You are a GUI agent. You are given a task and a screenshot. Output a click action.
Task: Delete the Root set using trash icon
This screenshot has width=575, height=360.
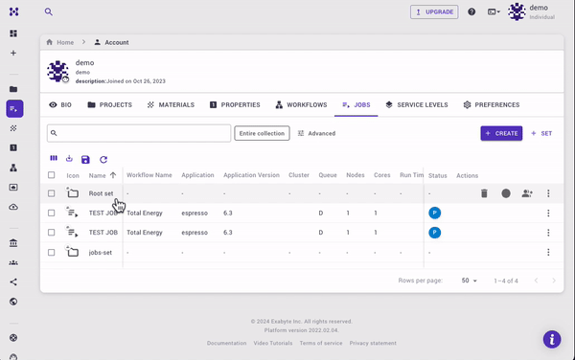click(x=484, y=193)
